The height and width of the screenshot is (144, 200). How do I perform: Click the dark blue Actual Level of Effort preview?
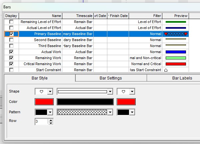click(176, 28)
